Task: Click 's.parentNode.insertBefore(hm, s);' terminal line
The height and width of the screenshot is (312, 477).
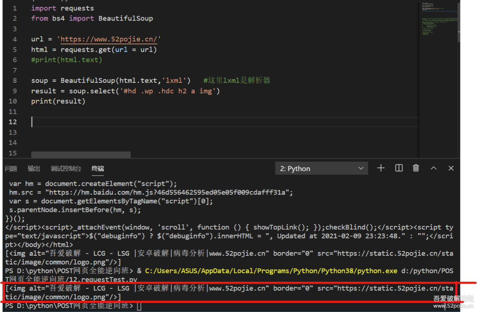Action: click(x=75, y=210)
